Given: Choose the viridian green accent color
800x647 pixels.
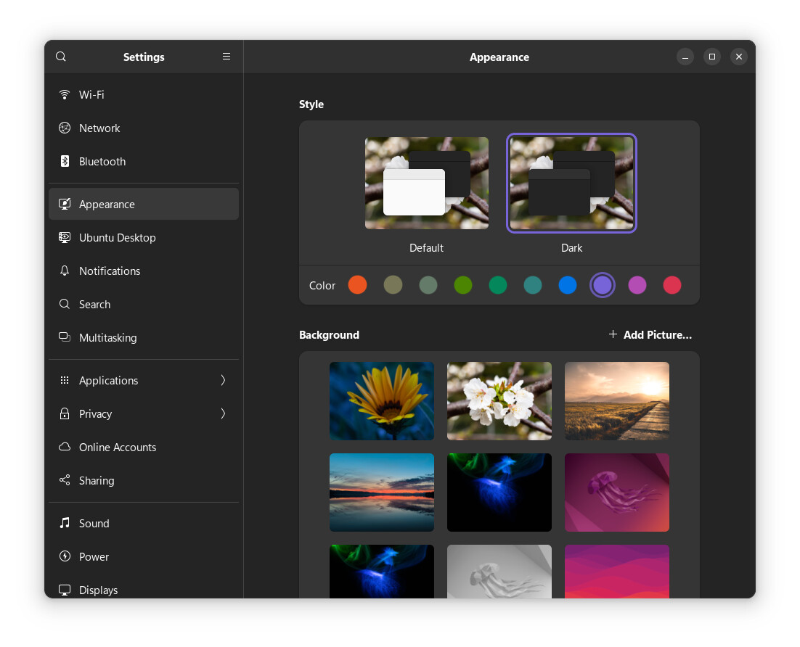Looking at the screenshot, I should click(498, 285).
